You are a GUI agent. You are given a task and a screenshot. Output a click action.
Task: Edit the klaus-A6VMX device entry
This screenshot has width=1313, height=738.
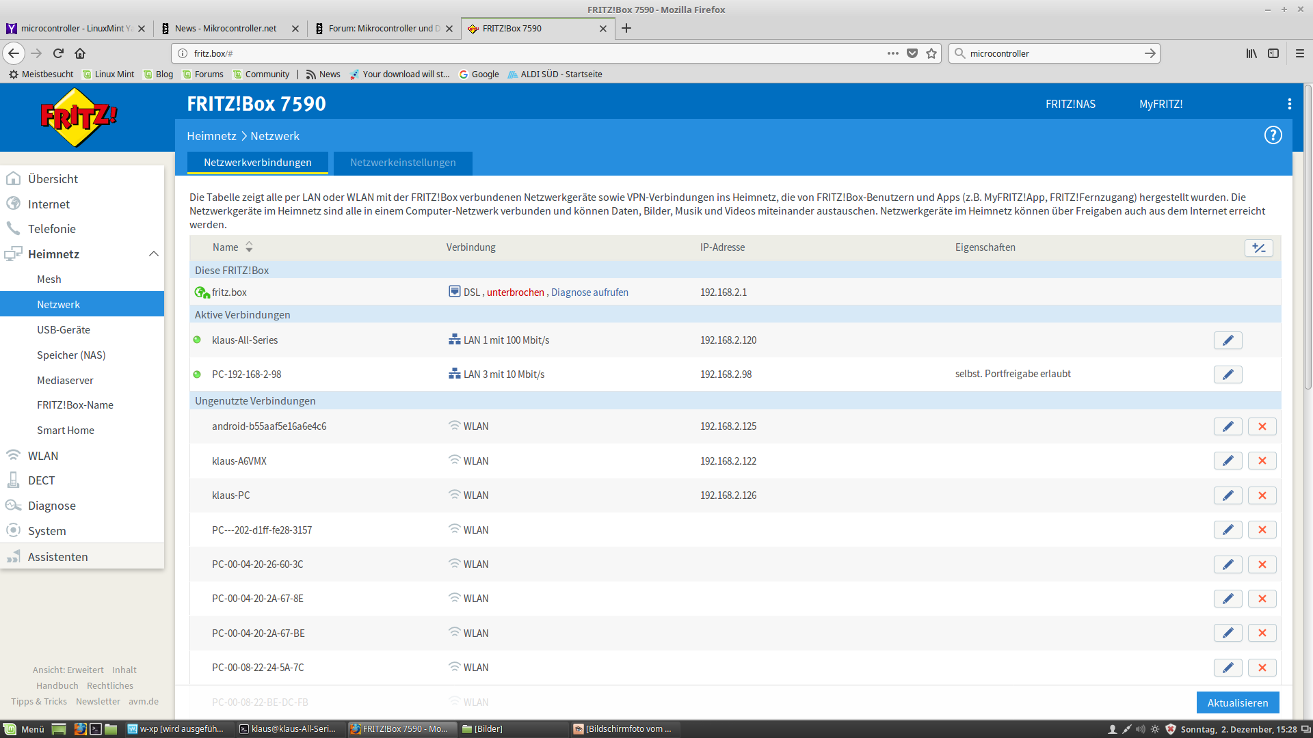click(x=1228, y=461)
